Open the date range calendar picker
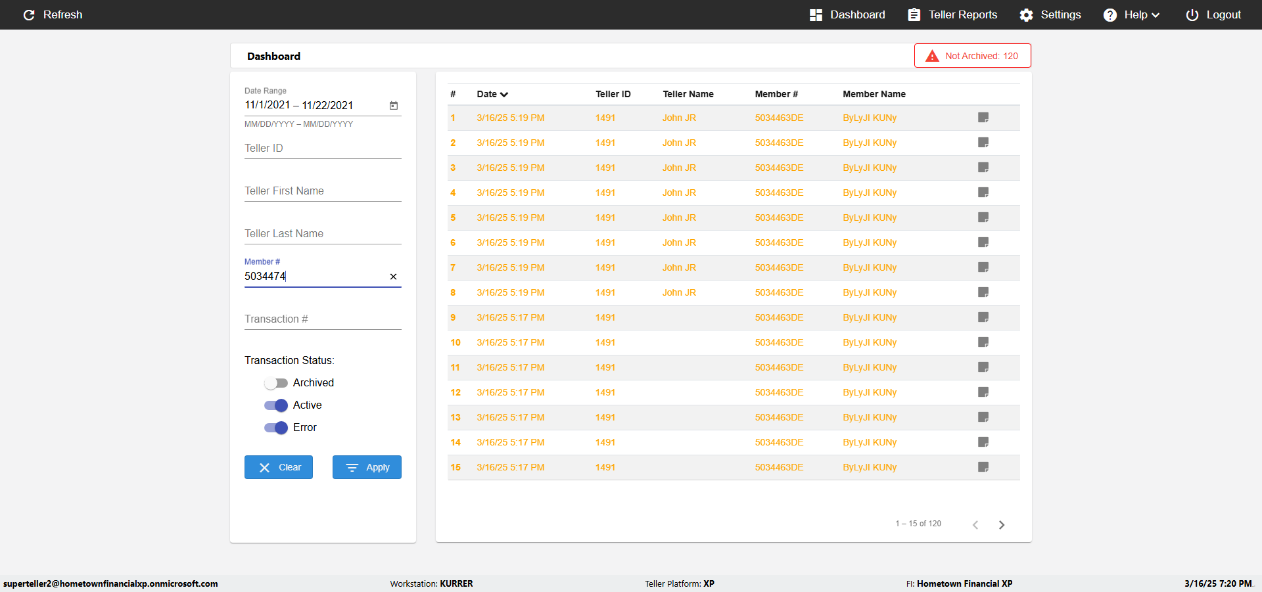The height and width of the screenshot is (592, 1262). click(x=394, y=105)
